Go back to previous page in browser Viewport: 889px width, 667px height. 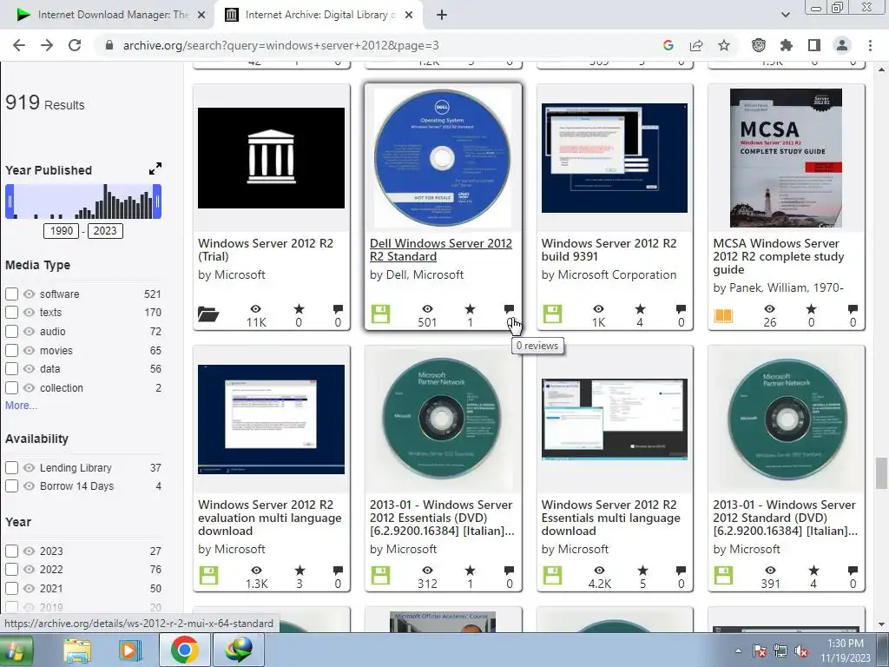(19, 45)
